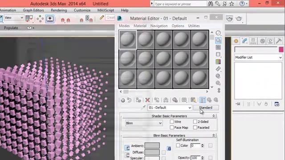Click the Video Color Check icon
The width and height of the screenshot is (285, 160).
(x=218, y=62)
